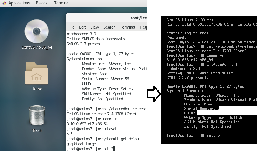Open the File menu in the terminal window
Viewport: 258px width, 151px height.
[71, 27]
